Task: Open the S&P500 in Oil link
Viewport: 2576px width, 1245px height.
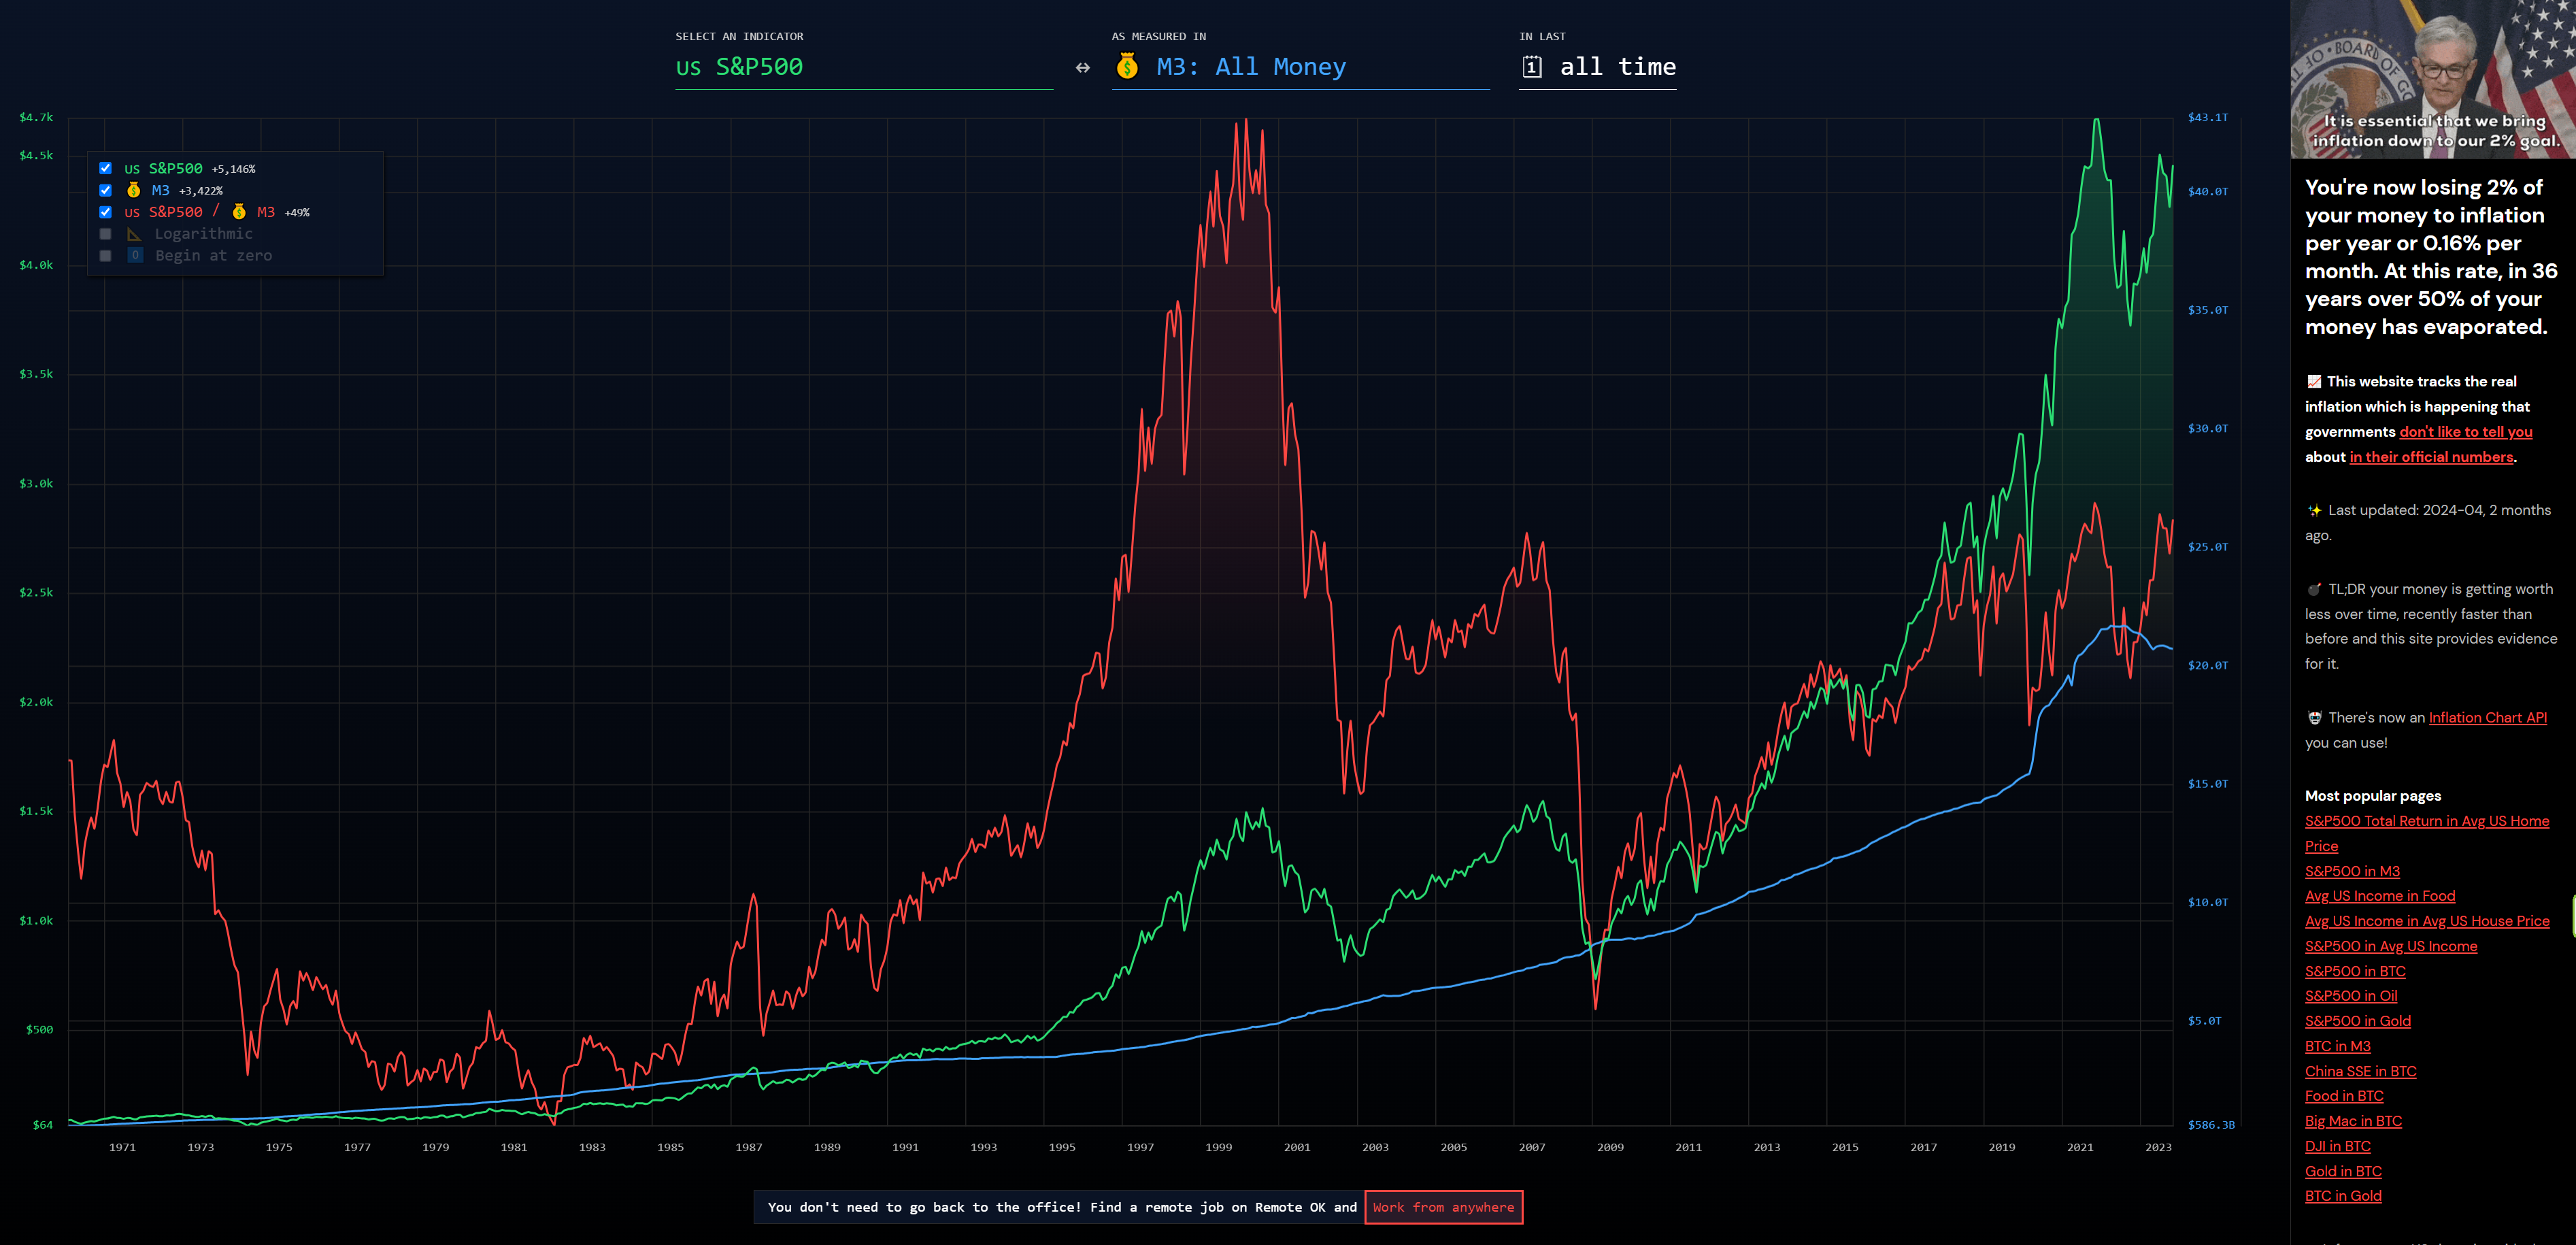Action: click(2351, 996)
